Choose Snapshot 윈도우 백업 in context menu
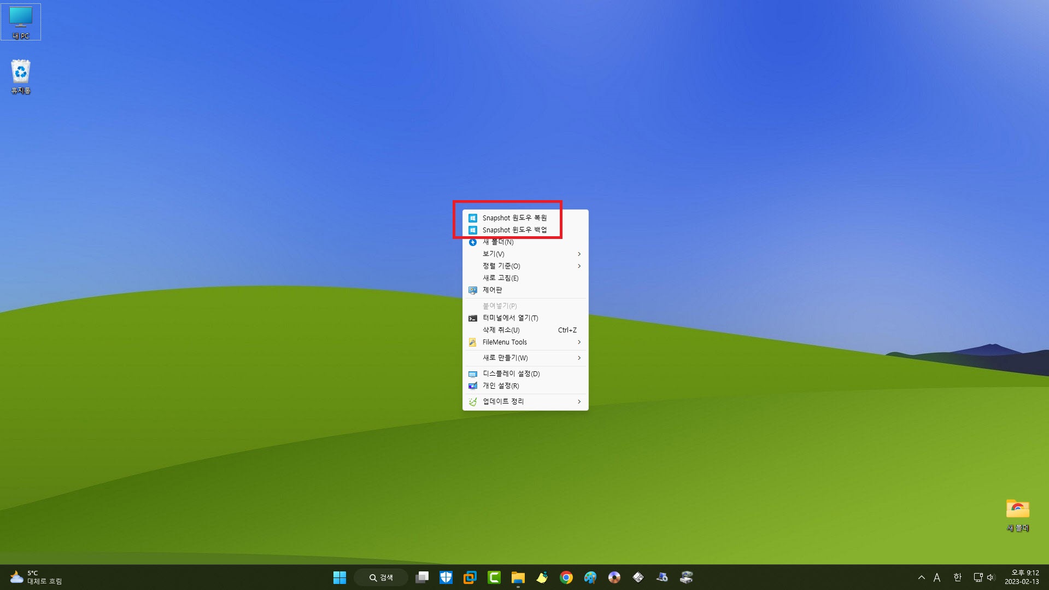The width and height of the screenshot is (1049, 590). [x=525, y=230]
